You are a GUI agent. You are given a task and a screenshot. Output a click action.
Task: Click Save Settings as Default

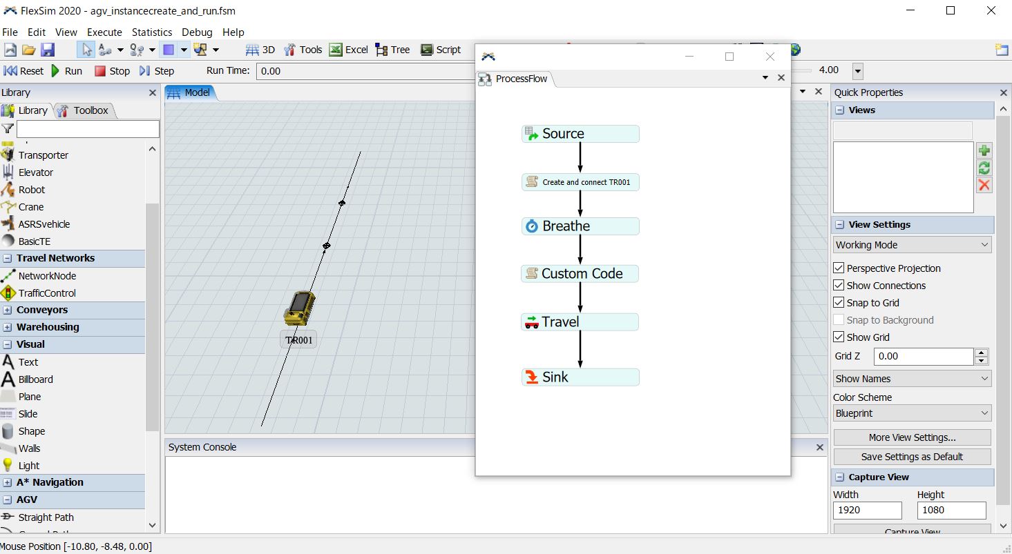tap(912, 457)
